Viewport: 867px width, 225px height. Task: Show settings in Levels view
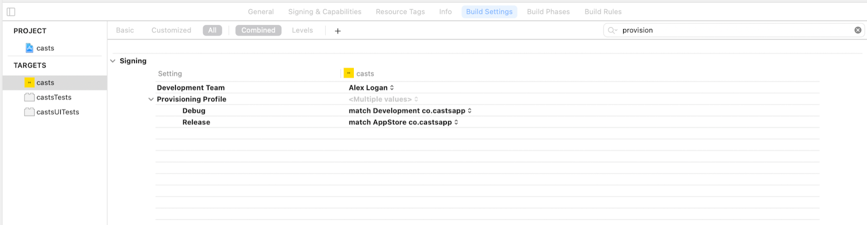tap(302, 30)
